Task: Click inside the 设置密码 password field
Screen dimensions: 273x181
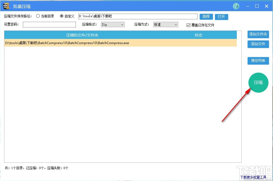Action: click(49, 24)
